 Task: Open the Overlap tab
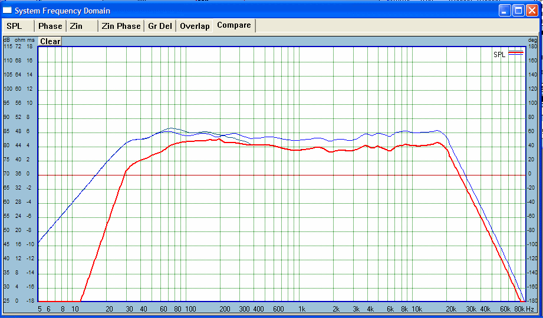(195, 26)
